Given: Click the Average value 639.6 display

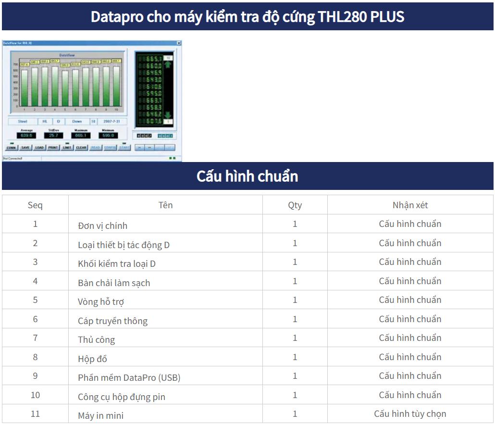Looking at the screenshot, I should [26, 136].
